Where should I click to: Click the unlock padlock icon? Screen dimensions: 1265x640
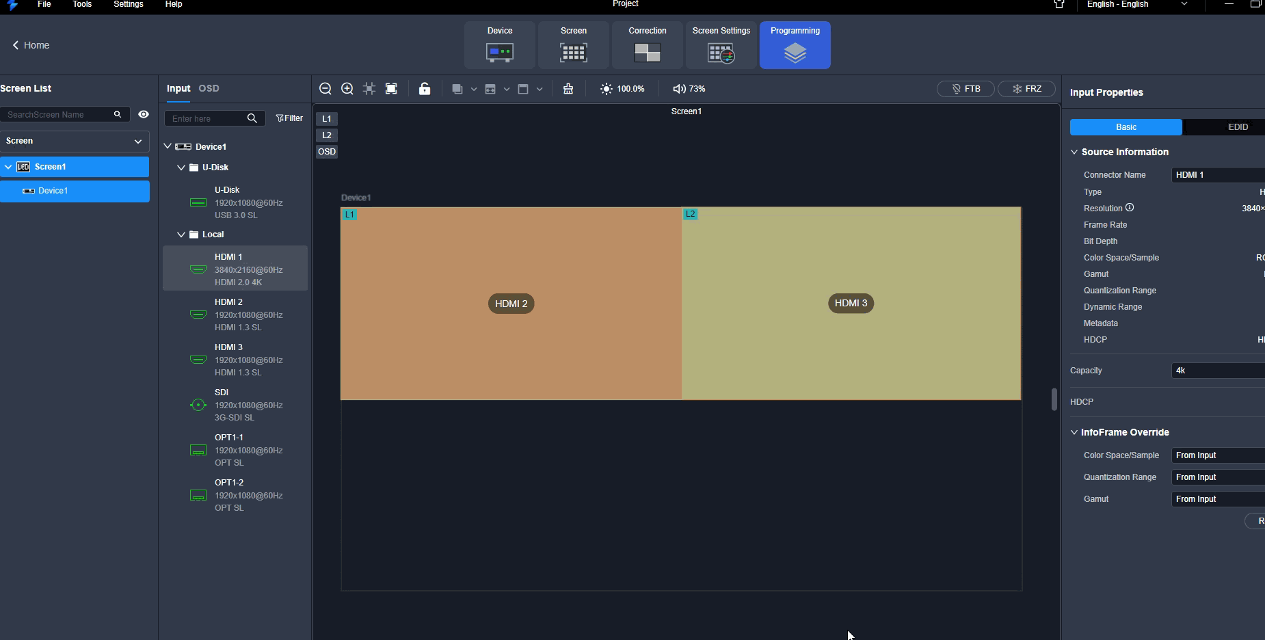[x=425, y=89]
